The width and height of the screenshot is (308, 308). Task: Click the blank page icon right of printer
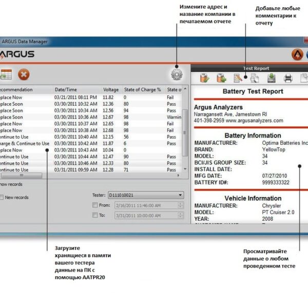(304, 78)
